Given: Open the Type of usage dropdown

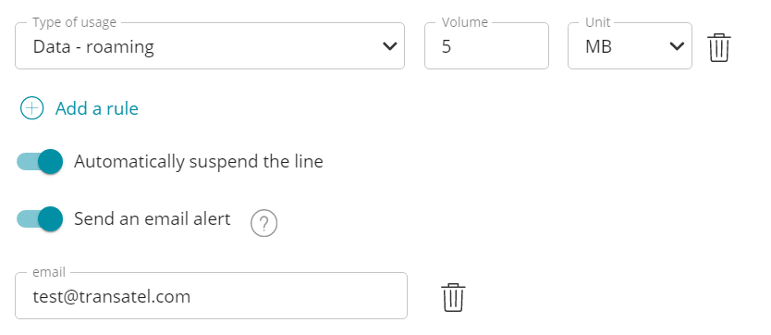Looking at the screenshot, I should (x=210, y=45).
